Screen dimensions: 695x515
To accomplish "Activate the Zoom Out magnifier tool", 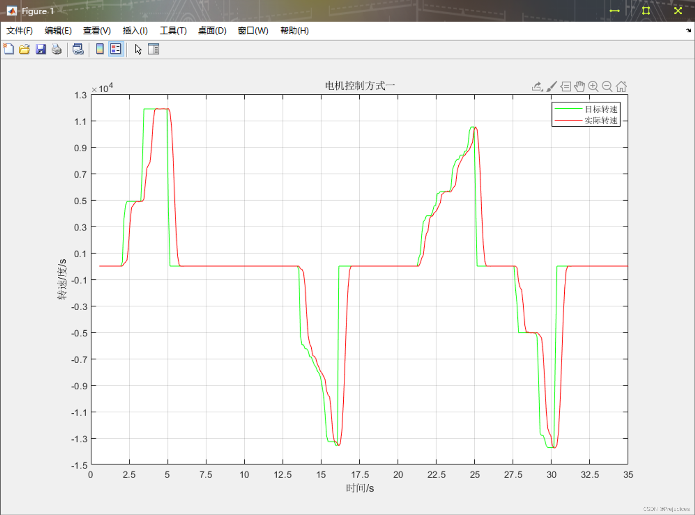I will coord(607,86).
